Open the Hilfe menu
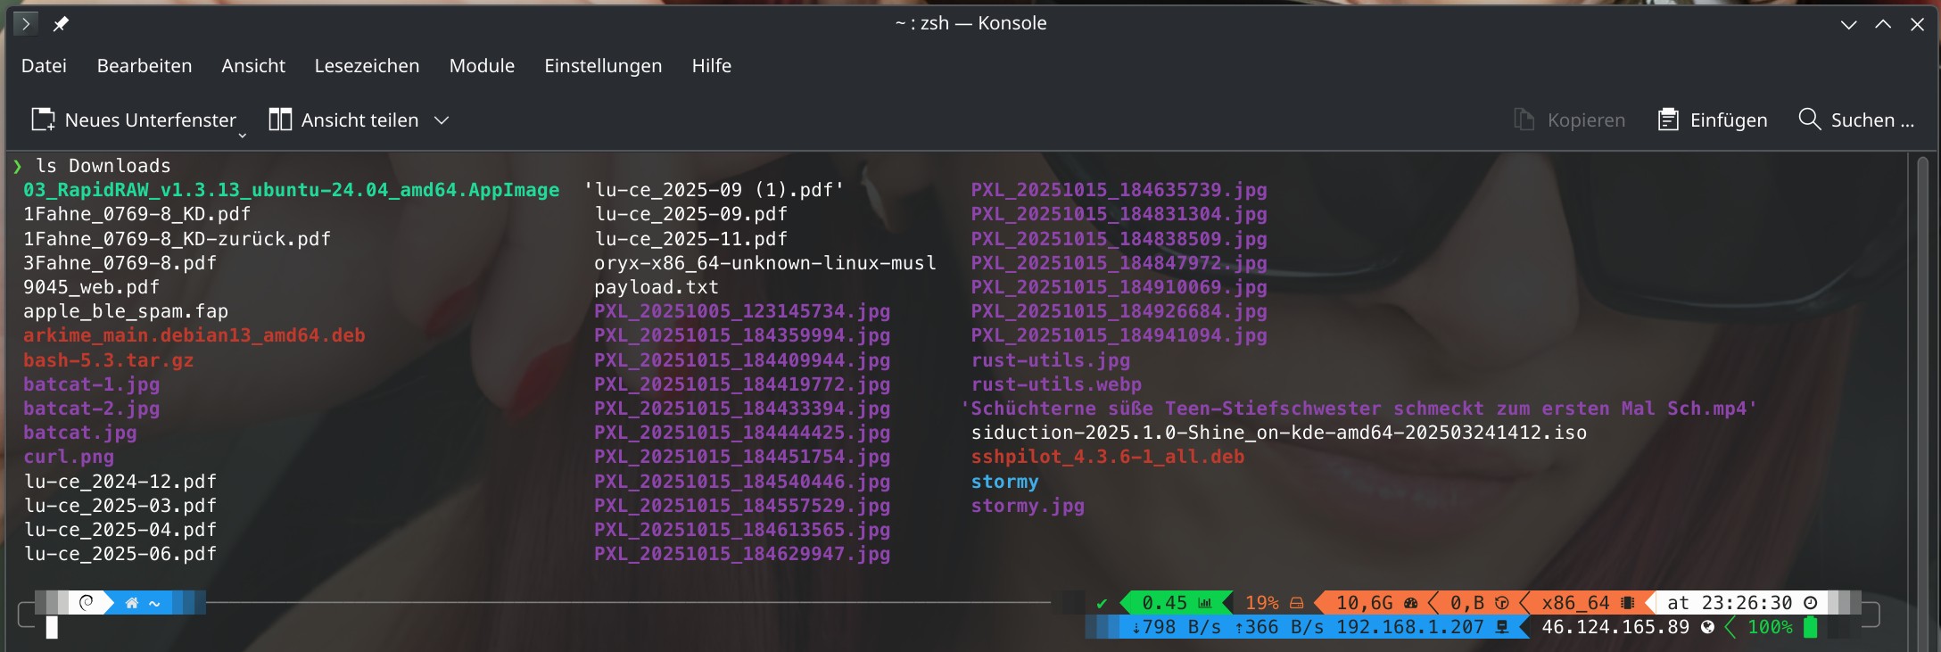 point(711,66)
